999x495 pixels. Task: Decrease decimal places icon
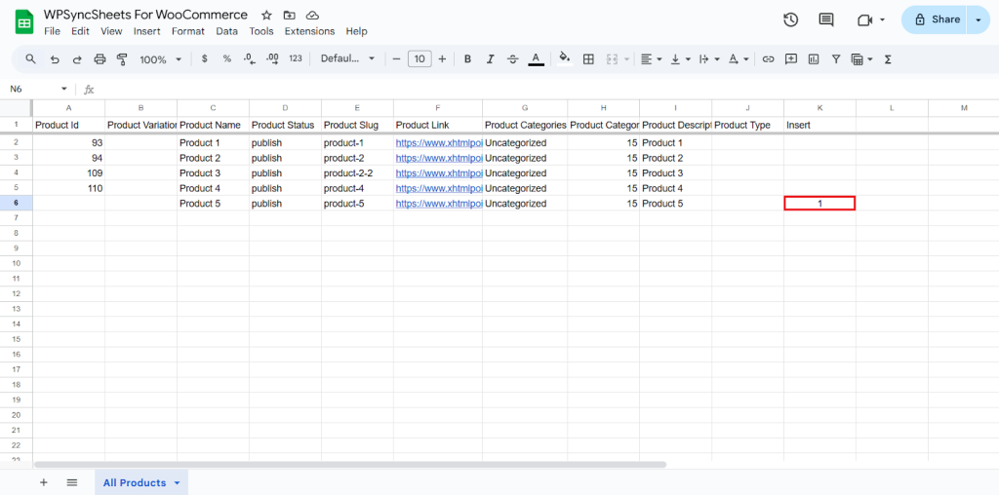(x=249, y=59)
